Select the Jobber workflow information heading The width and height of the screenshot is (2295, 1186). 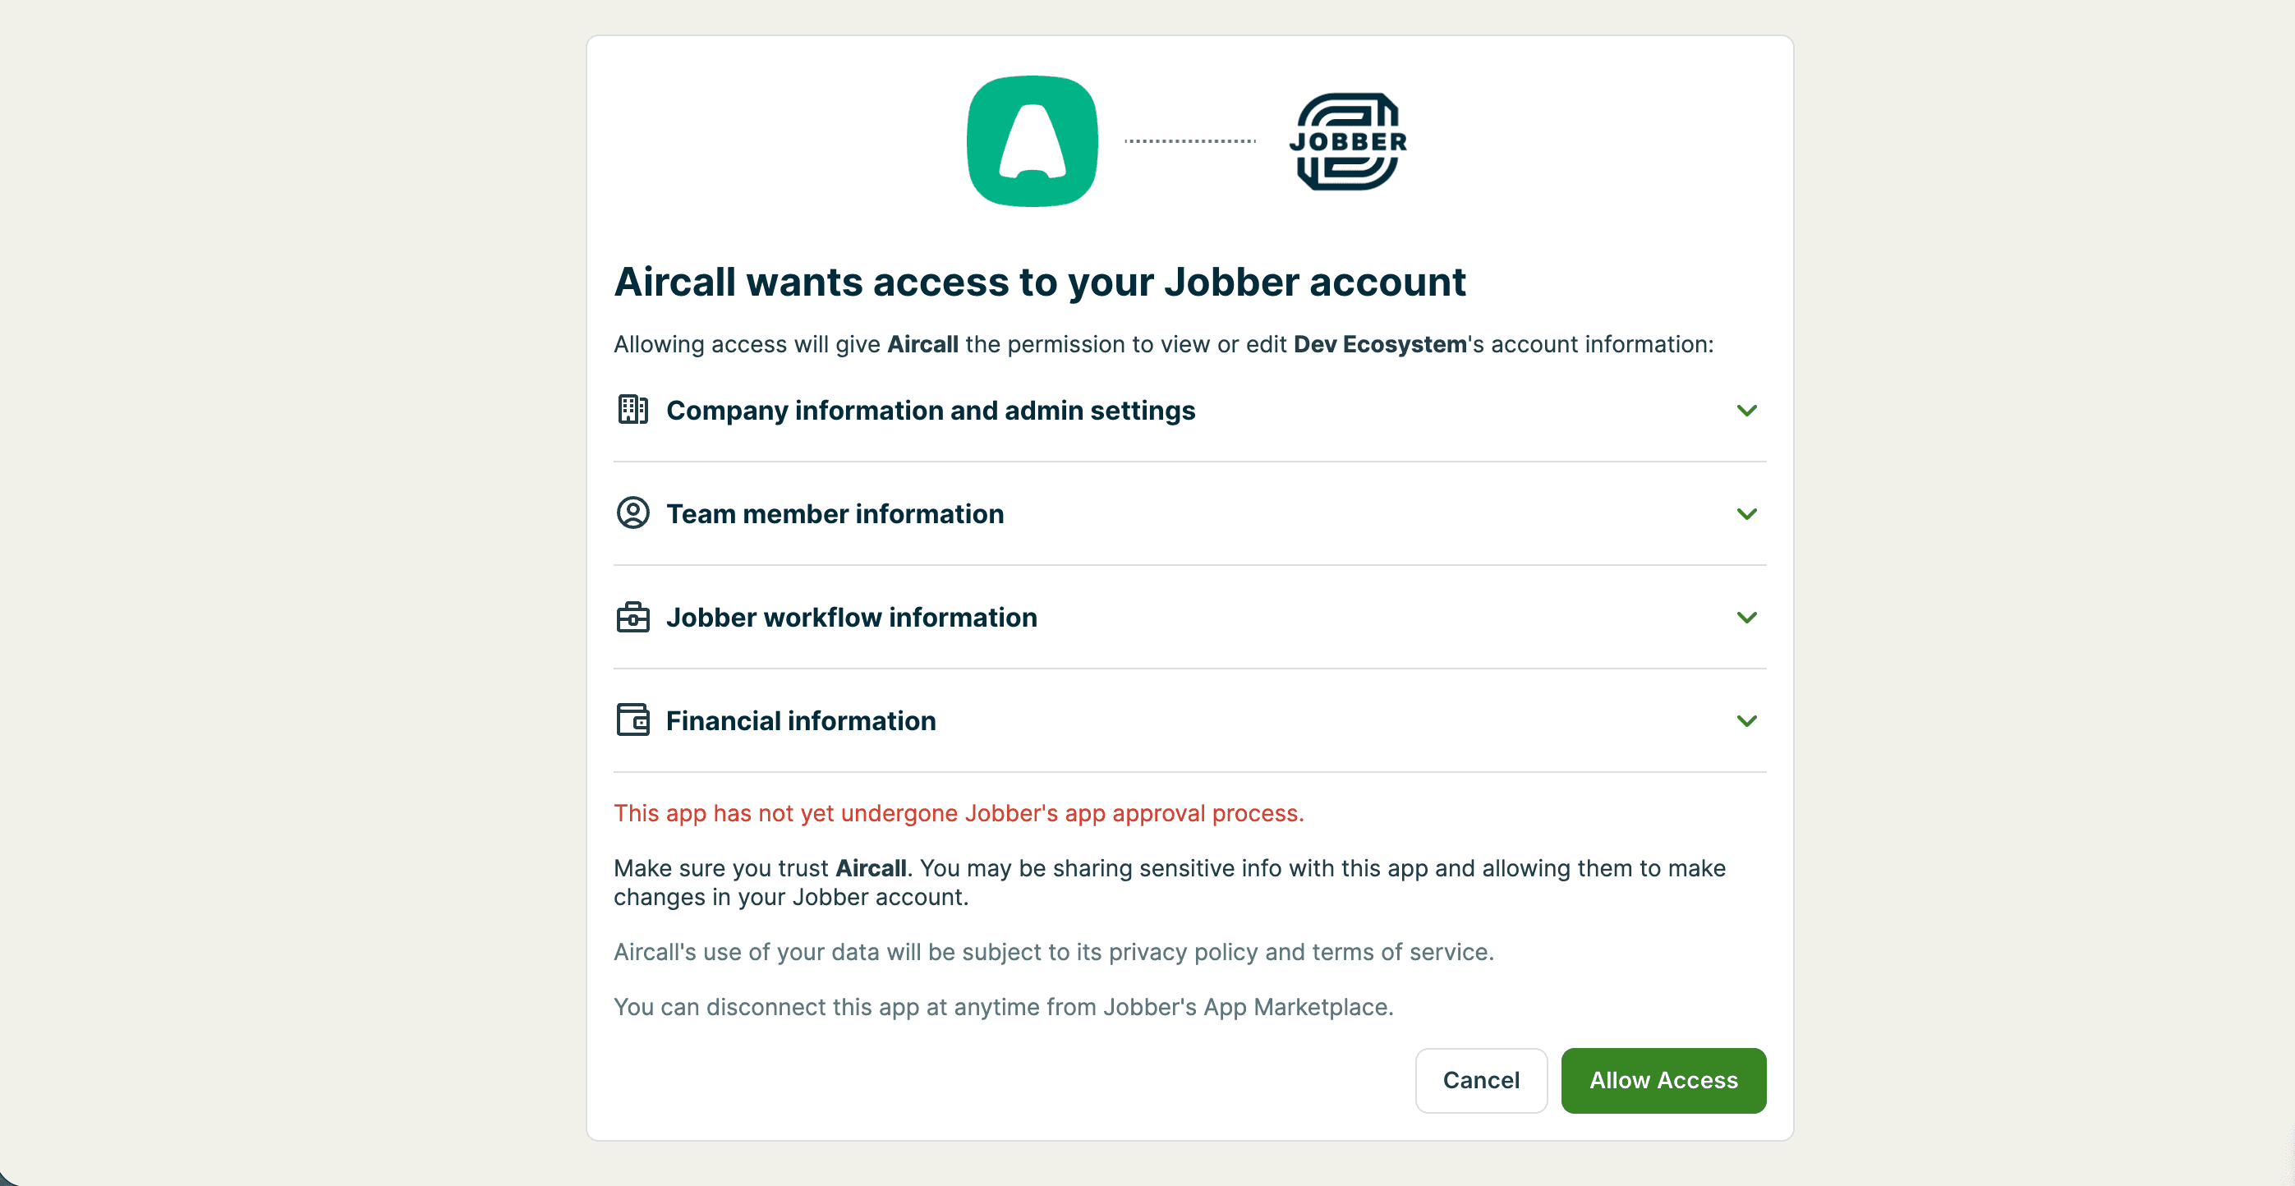tap(851, 617)
